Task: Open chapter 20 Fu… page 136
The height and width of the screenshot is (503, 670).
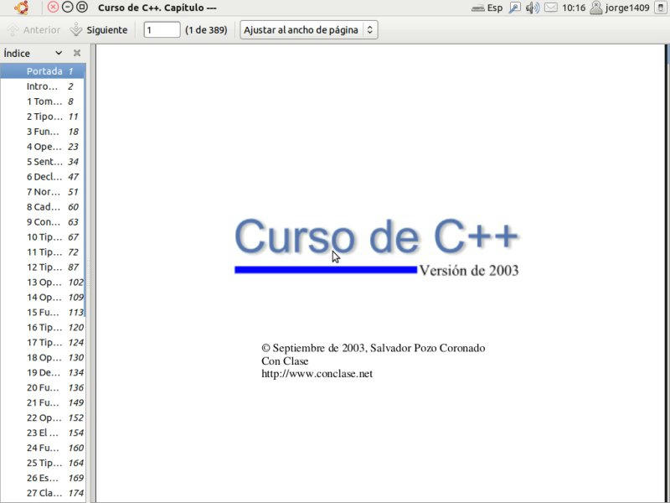Action: 43,387
